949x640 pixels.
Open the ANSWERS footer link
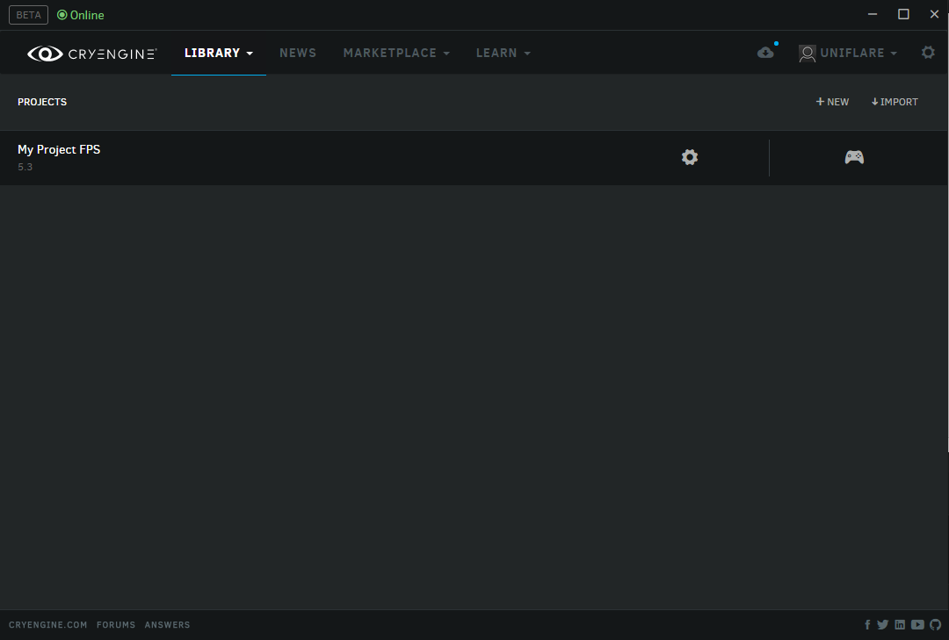pyautogui.click(x=167, y=625)
